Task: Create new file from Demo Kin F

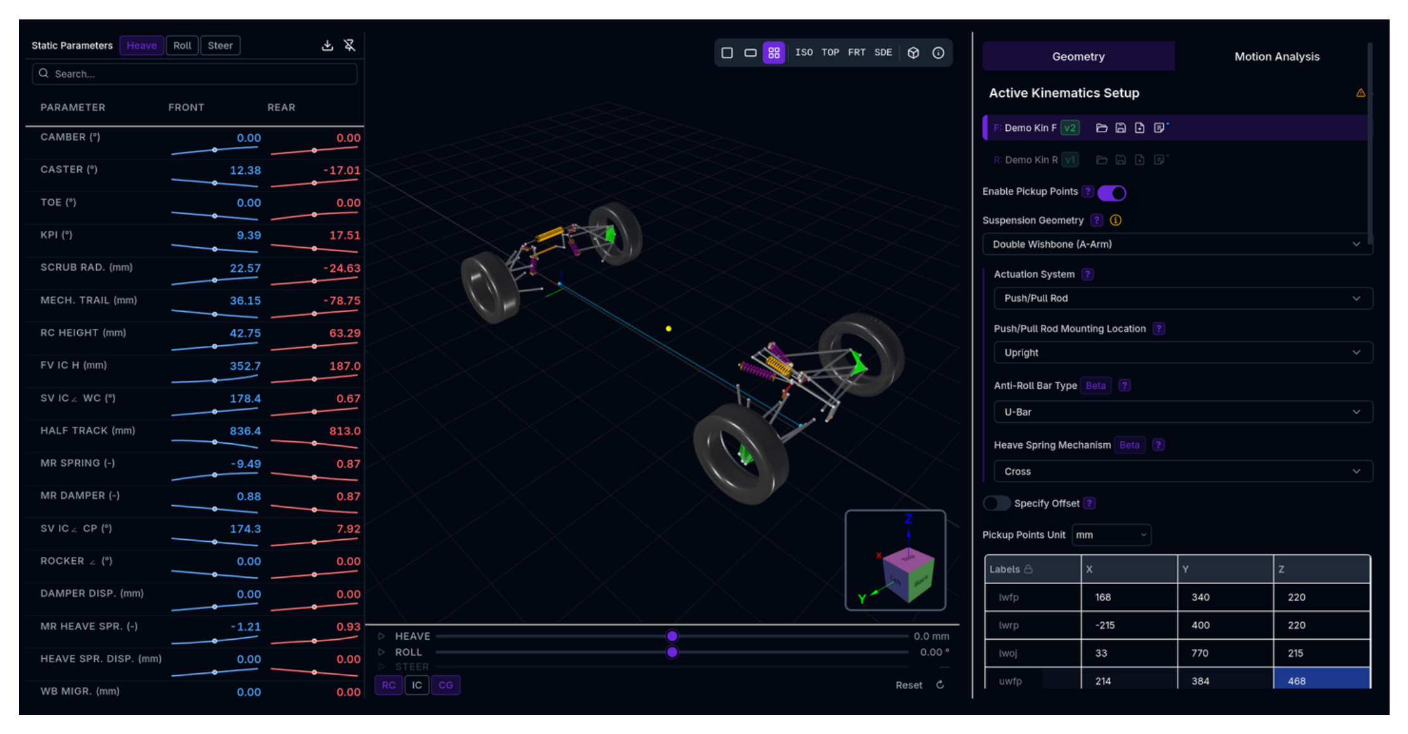Action: [x=1140, y=128]
